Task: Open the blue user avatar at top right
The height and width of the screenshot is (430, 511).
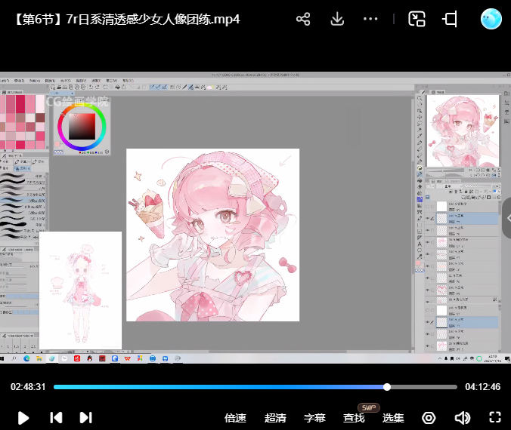Action: (x=491, y=19)
